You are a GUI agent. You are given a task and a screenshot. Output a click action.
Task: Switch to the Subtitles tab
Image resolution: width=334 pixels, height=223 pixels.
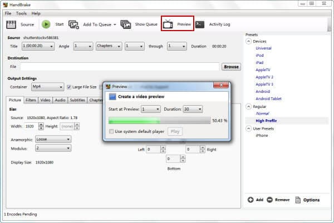coord(77,100)
